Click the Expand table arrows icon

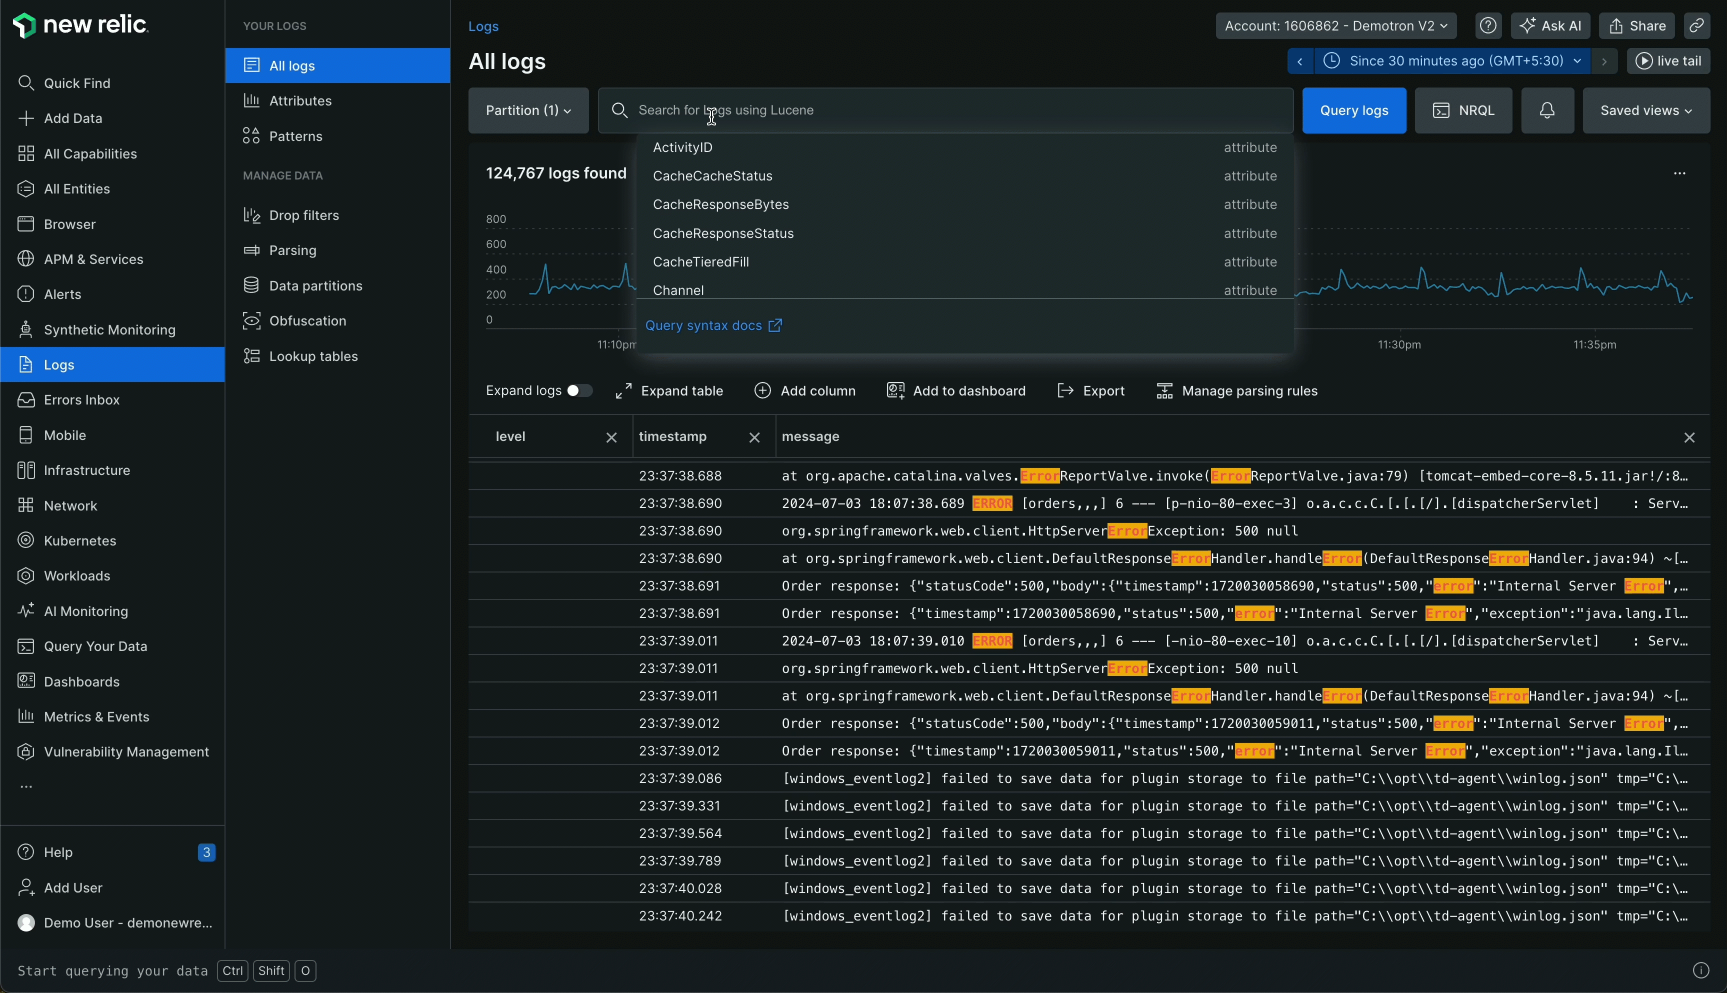click(x=623, y=391)
